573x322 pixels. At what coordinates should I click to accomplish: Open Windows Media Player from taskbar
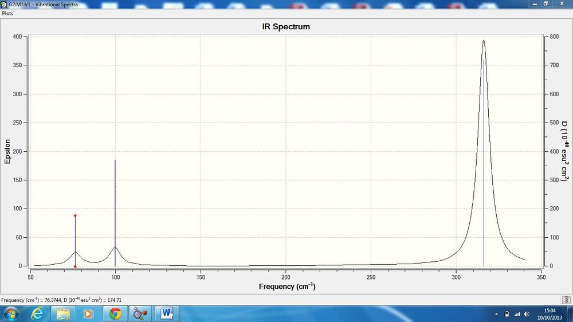[88, 314]
